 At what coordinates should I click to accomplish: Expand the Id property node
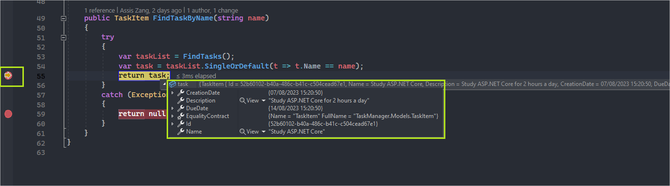click(x=172, y=124)
